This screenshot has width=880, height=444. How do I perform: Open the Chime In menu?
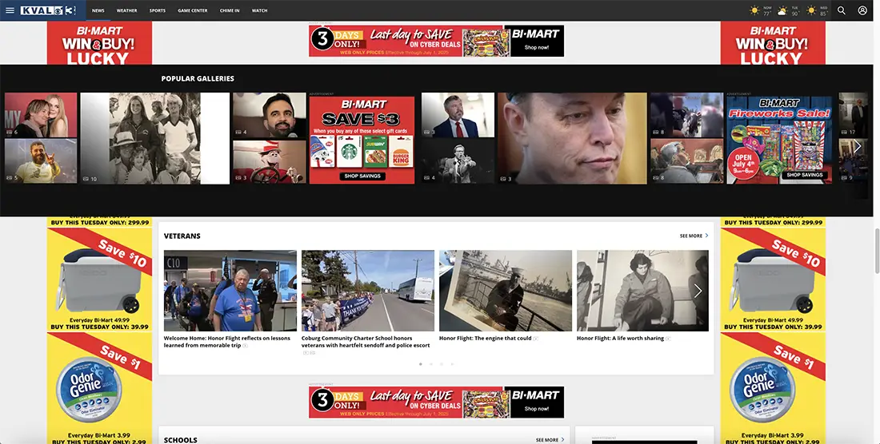(x=230, y=10)
